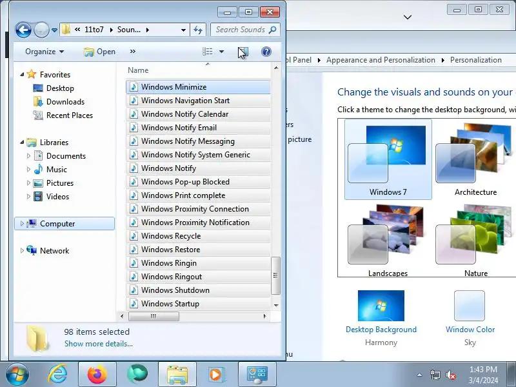Click the Windows Recycle file icon
The image size is (516, 387).
pos(134,236)
